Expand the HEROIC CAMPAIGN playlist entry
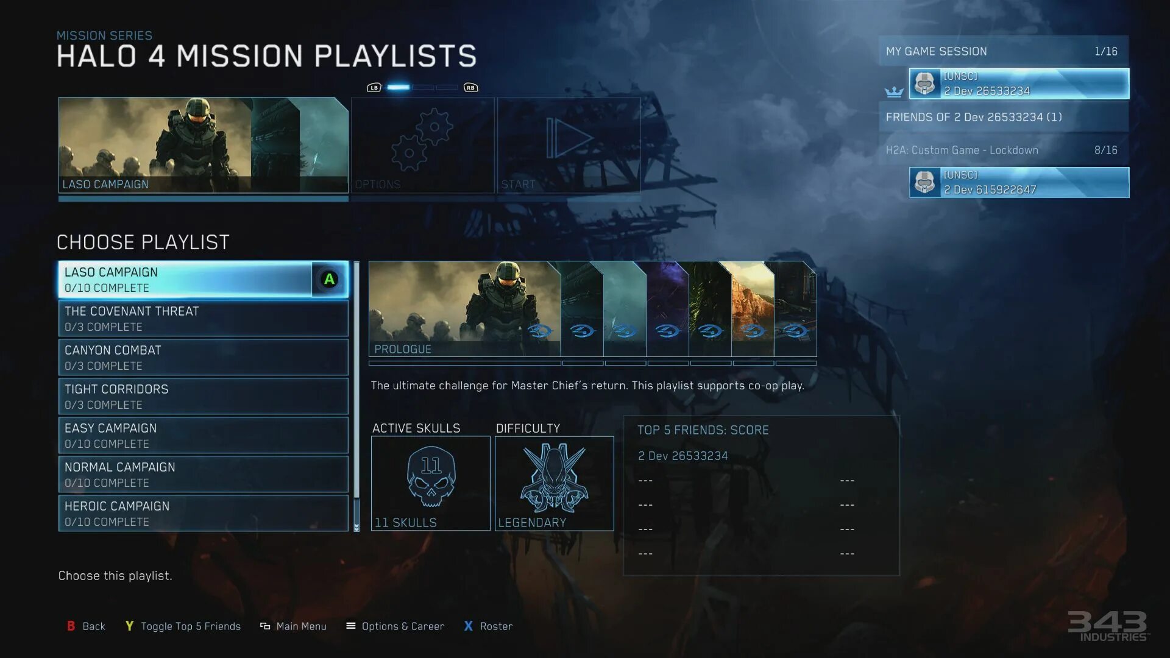 pos(204,514)
